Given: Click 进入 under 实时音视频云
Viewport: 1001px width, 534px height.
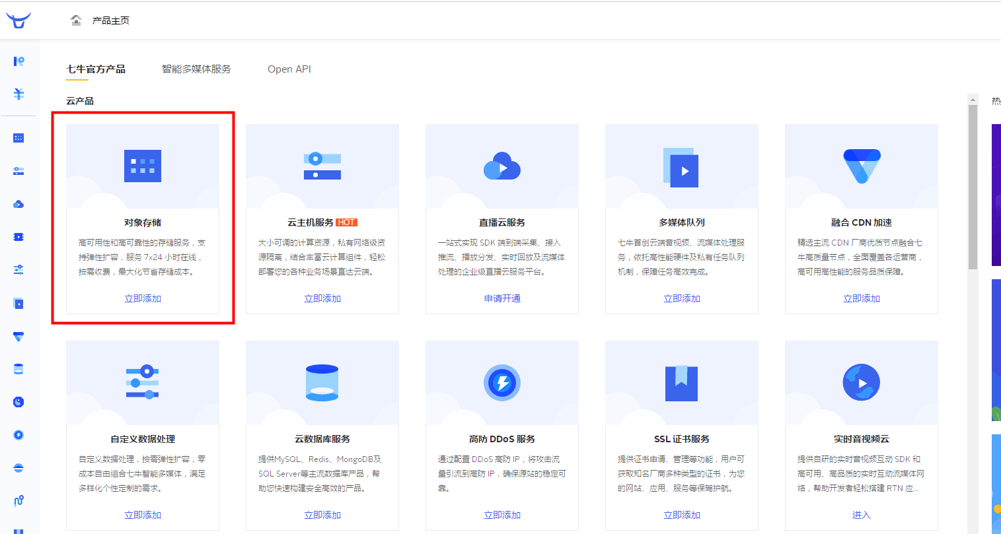Looking at the screenshot, I should (x=862, y=515).
